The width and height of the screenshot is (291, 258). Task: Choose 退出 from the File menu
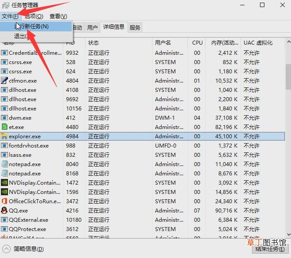pyautogui.click(x=36, y=36)
